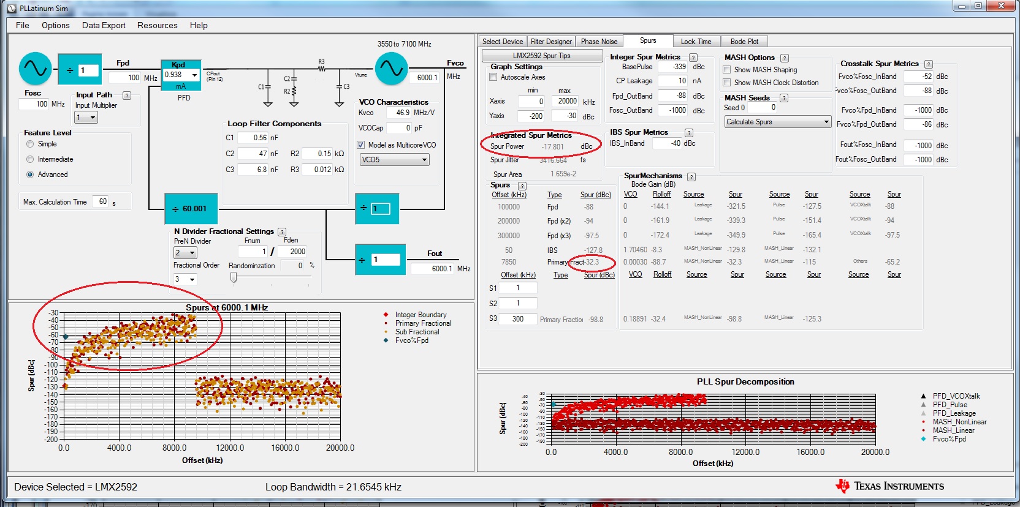Open the PreN Divider dropdown
This screenshot has width=1020, height=507.
pos(185,253)
